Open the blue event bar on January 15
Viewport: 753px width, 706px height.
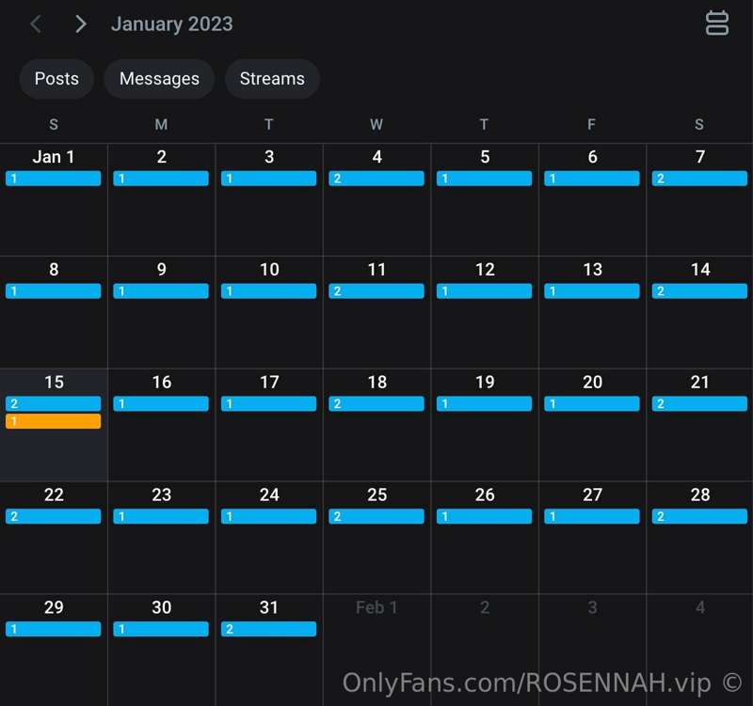click(54, 404)
